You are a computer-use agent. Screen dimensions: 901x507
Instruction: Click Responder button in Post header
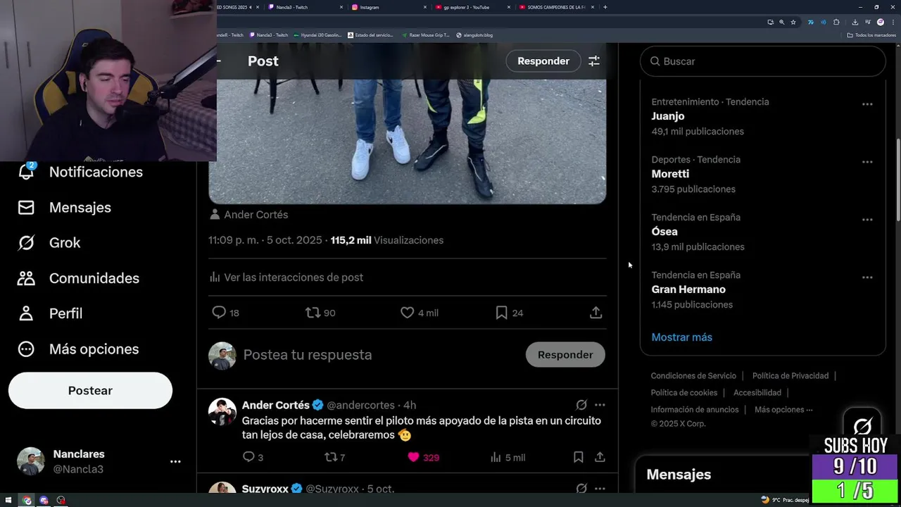tap(543, 61)
